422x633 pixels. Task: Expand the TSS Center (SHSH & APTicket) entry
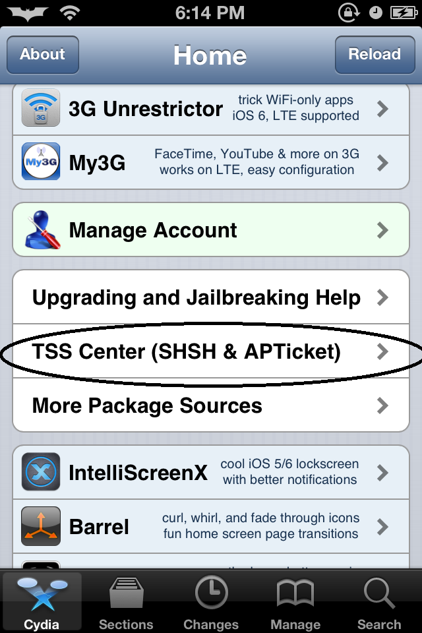point(198,351)
